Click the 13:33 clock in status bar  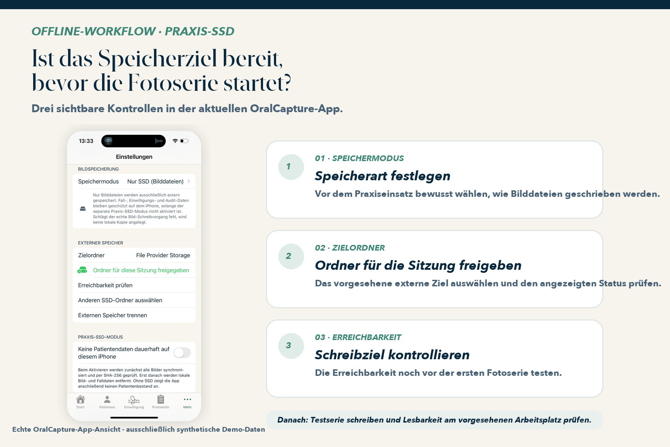(x=86, y=141)
